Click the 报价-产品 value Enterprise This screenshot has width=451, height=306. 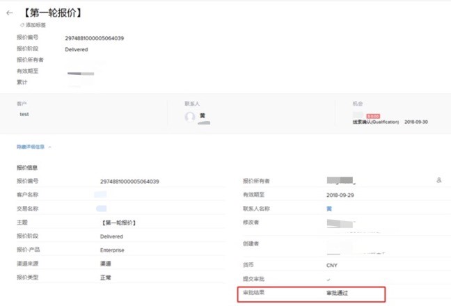(112, 250)
